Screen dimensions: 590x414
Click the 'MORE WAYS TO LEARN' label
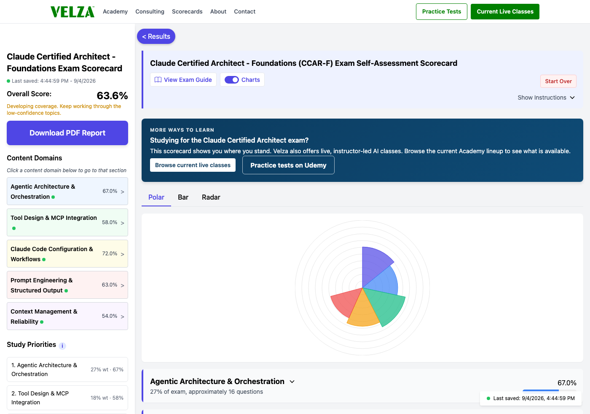point(182,130)
